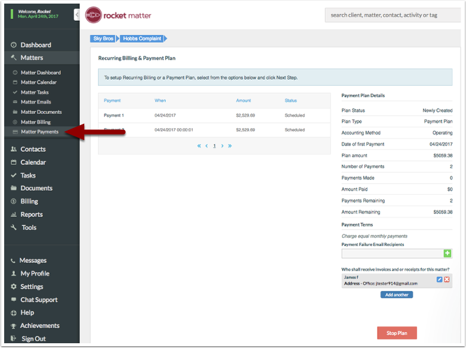The width and height of the screenshot is (466, 348).
Task: Edit James f contact with pencil icon
Action: (439, 279)
